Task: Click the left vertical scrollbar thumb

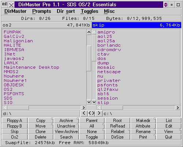Action: click(89, 58)
